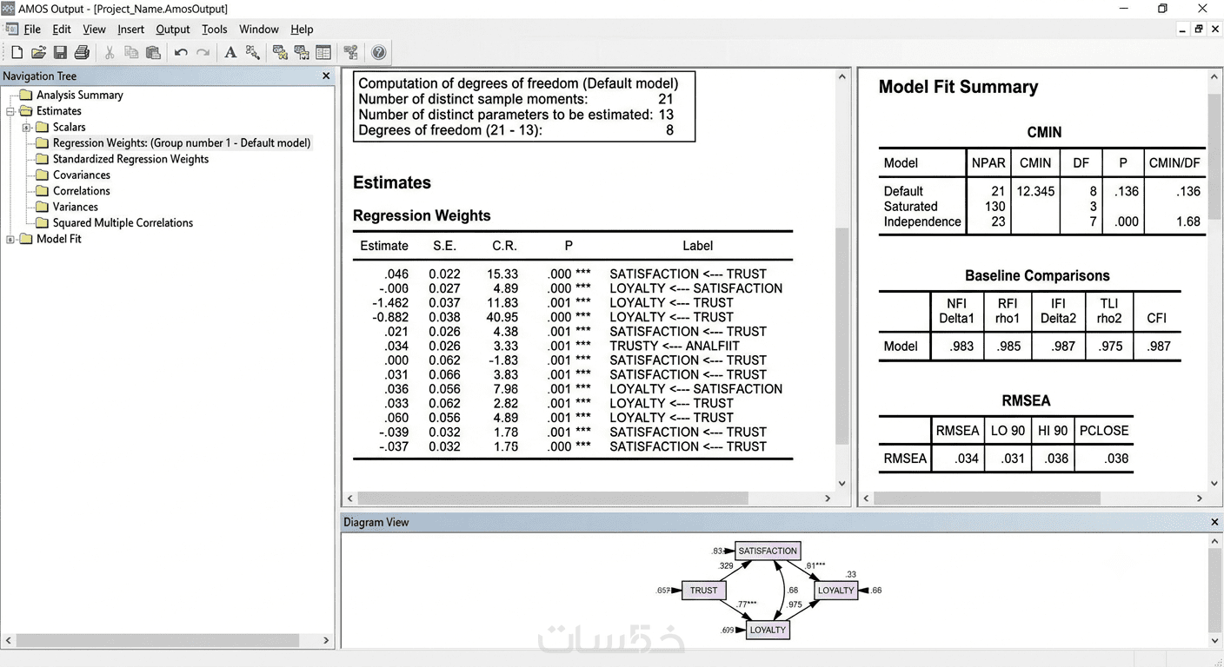Save output with the floppy disk icon

pos(60,53)
